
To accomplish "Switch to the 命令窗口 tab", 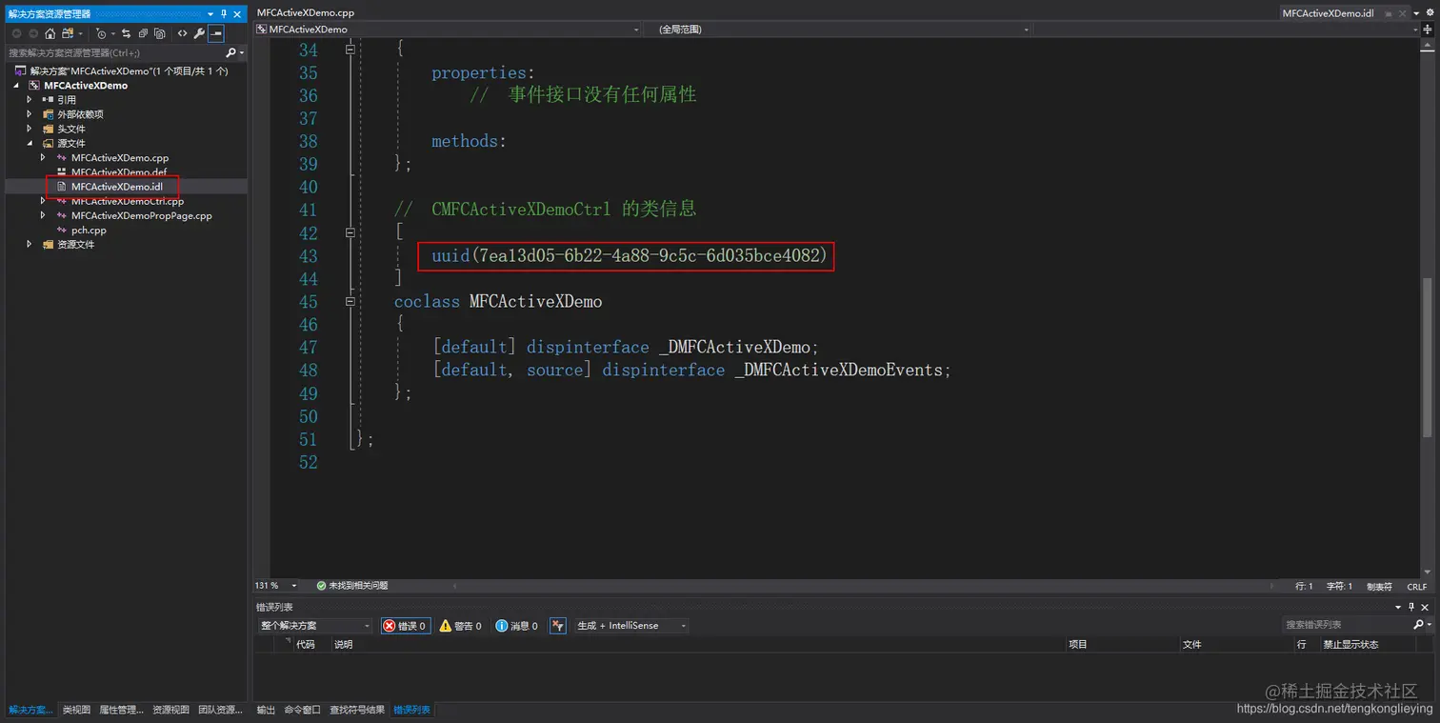I will coord(302,710).
